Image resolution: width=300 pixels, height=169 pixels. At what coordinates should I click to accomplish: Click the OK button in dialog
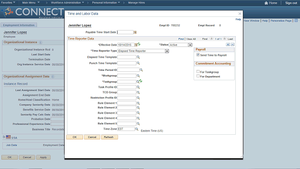pyautogui.click(x=75, y=137)
